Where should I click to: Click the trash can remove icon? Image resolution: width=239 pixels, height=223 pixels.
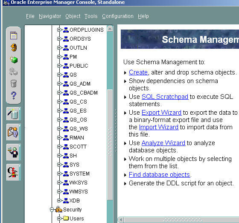pyautogui.click(x=14, y=83)
